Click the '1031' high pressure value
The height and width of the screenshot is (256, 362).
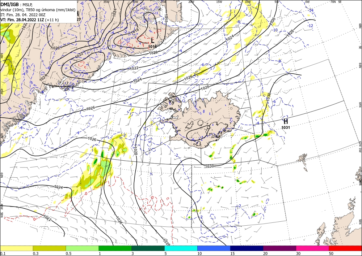[286, 127]
